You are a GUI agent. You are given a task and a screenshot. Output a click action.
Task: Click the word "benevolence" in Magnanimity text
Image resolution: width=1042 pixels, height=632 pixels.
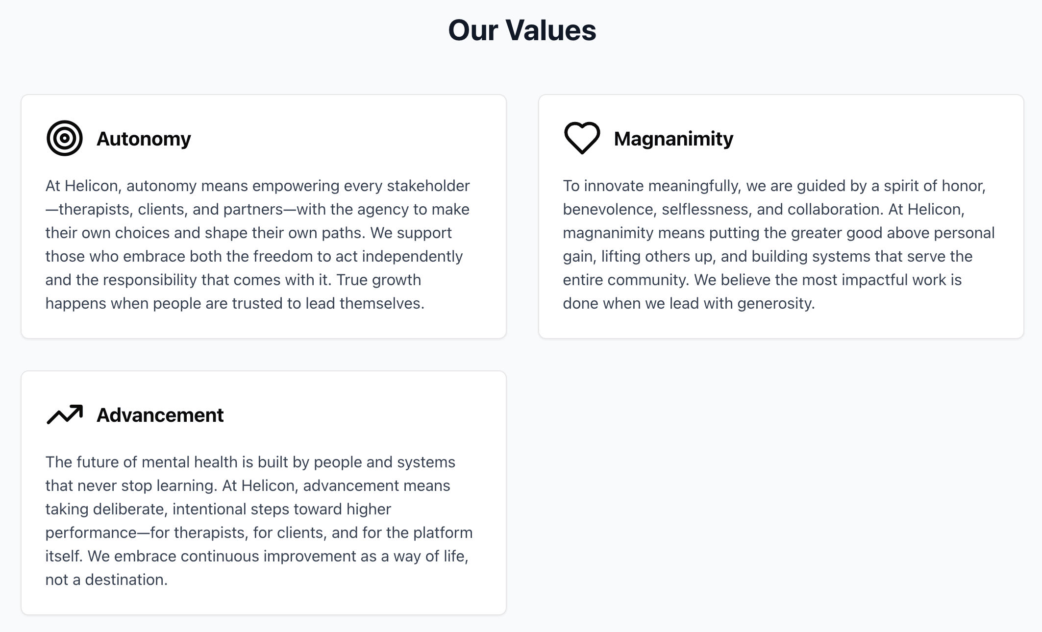pyautogui.click(x=608, y=209)
